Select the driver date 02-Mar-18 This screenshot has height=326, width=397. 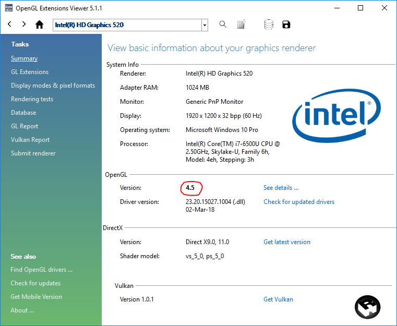click(x=200, y=210)
